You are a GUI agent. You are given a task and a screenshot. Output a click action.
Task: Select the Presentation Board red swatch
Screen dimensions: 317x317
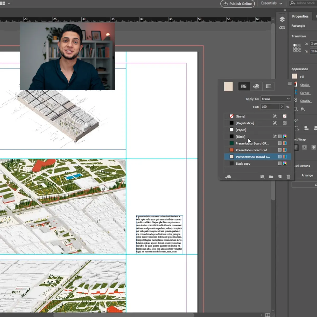tap(251, 150)
